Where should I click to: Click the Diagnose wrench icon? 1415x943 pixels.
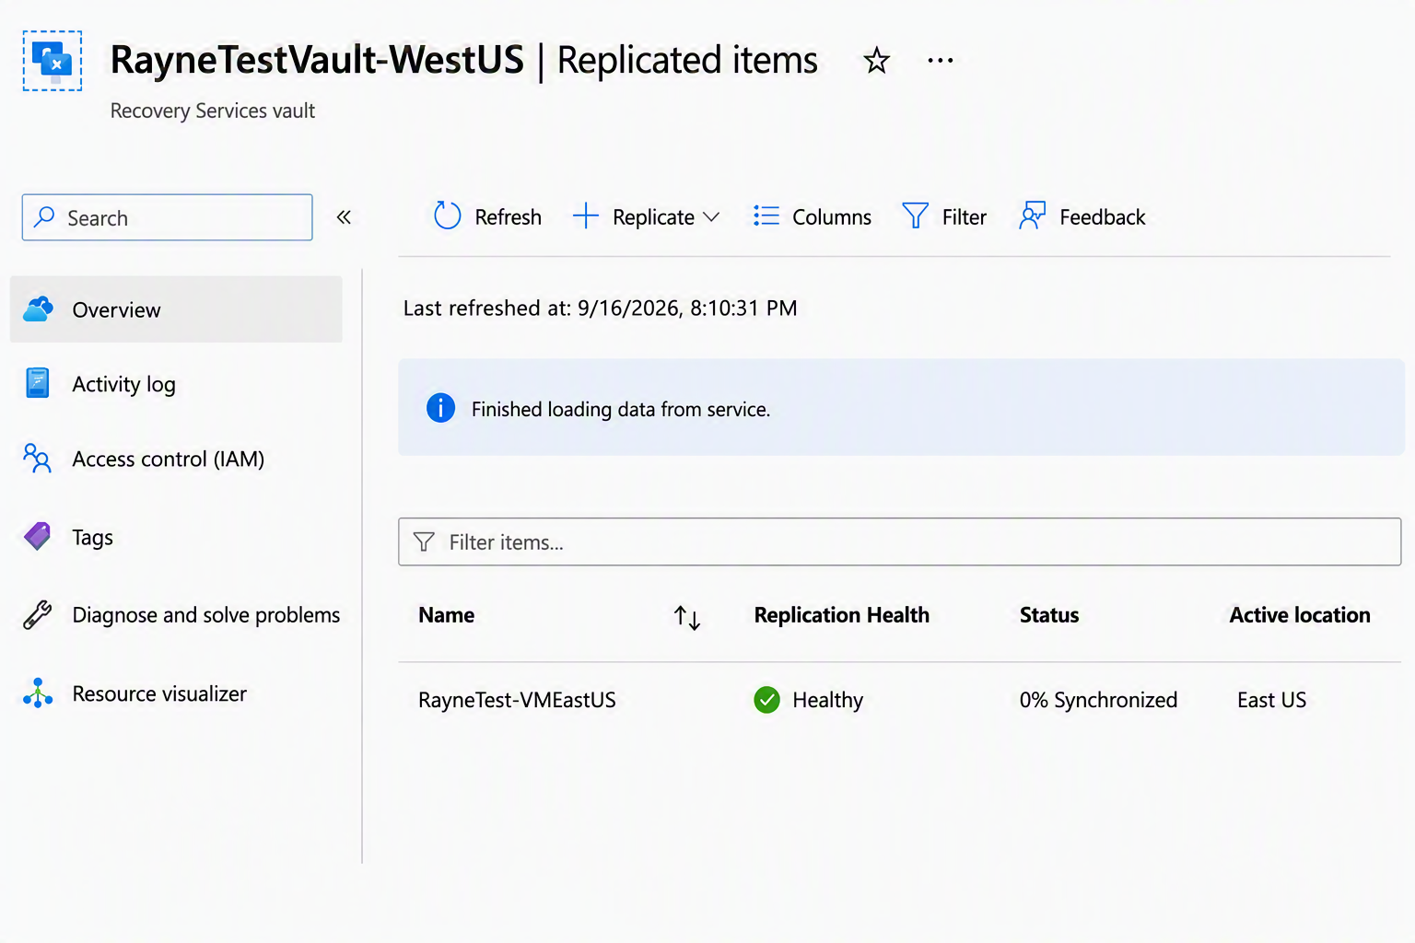pyautogui.click(x=38, y=614)
